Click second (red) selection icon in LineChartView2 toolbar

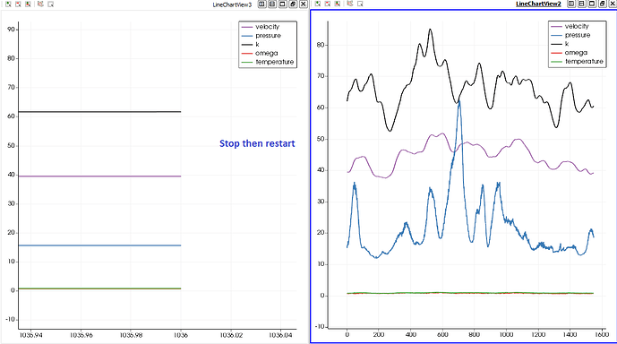328,4
